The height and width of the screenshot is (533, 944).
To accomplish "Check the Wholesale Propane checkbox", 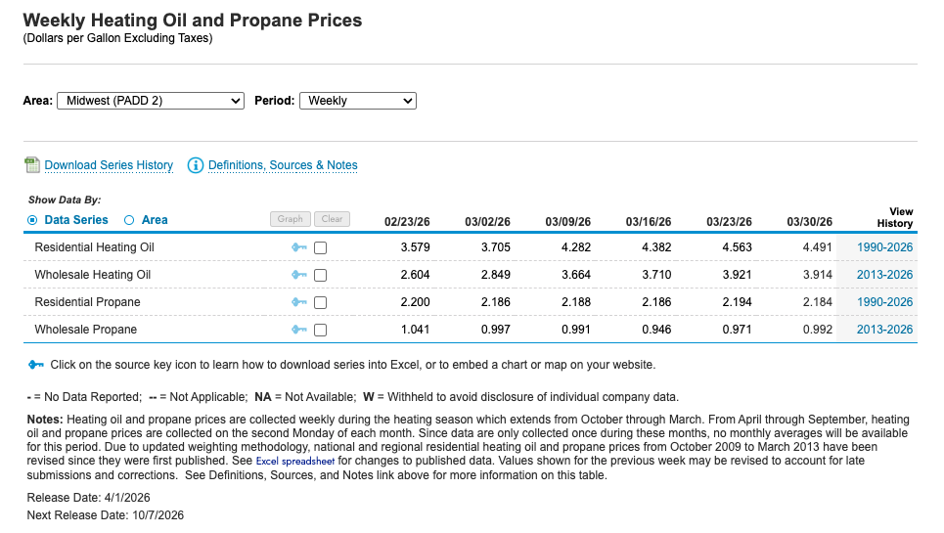I will point(320,331).
